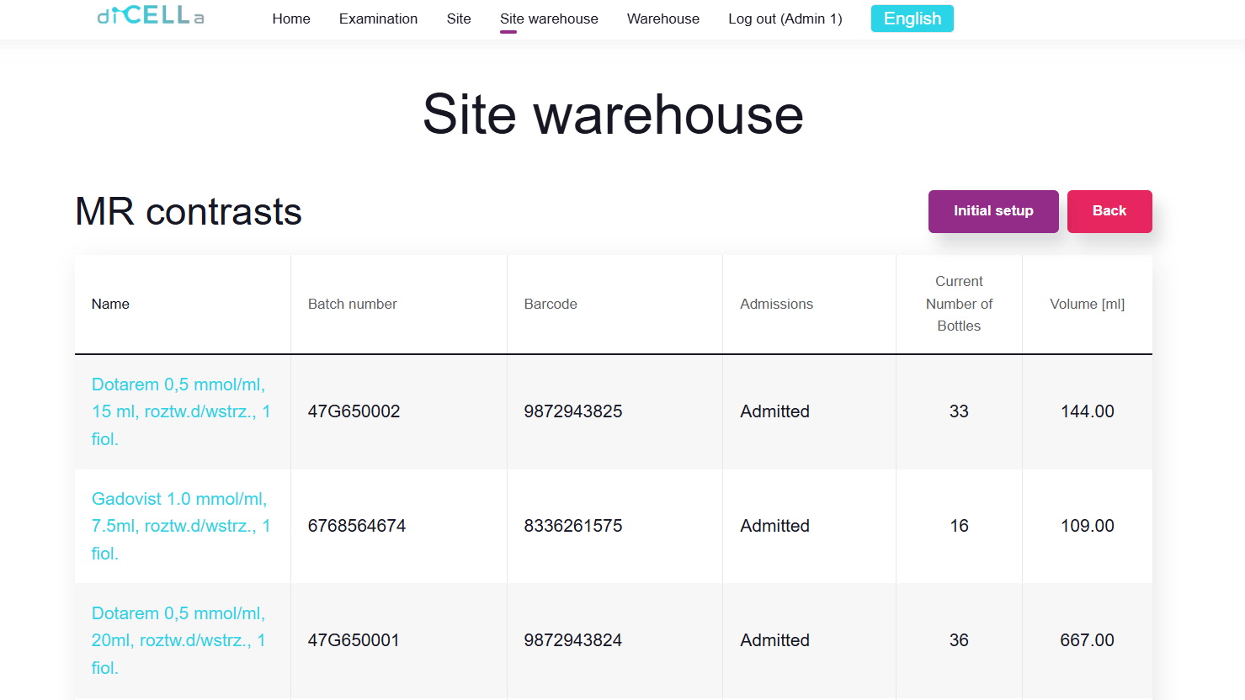Screen dimensions: 1245x700
Task: Click the MR contrasts section heading
Action: point(189,211)
